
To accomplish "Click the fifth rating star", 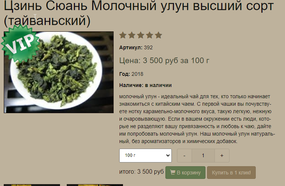I will pos(159,35).
